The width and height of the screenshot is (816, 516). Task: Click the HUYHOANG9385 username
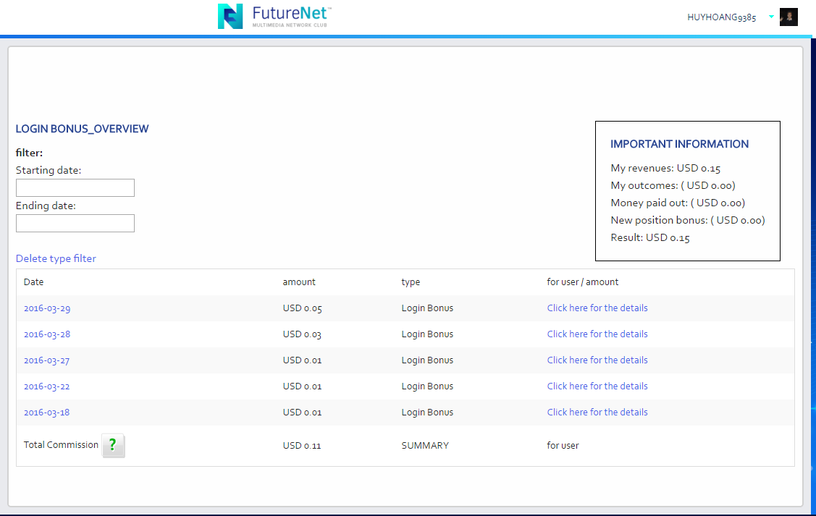pos(721,17)
